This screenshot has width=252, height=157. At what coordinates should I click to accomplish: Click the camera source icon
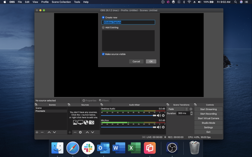tap(91, 122)
